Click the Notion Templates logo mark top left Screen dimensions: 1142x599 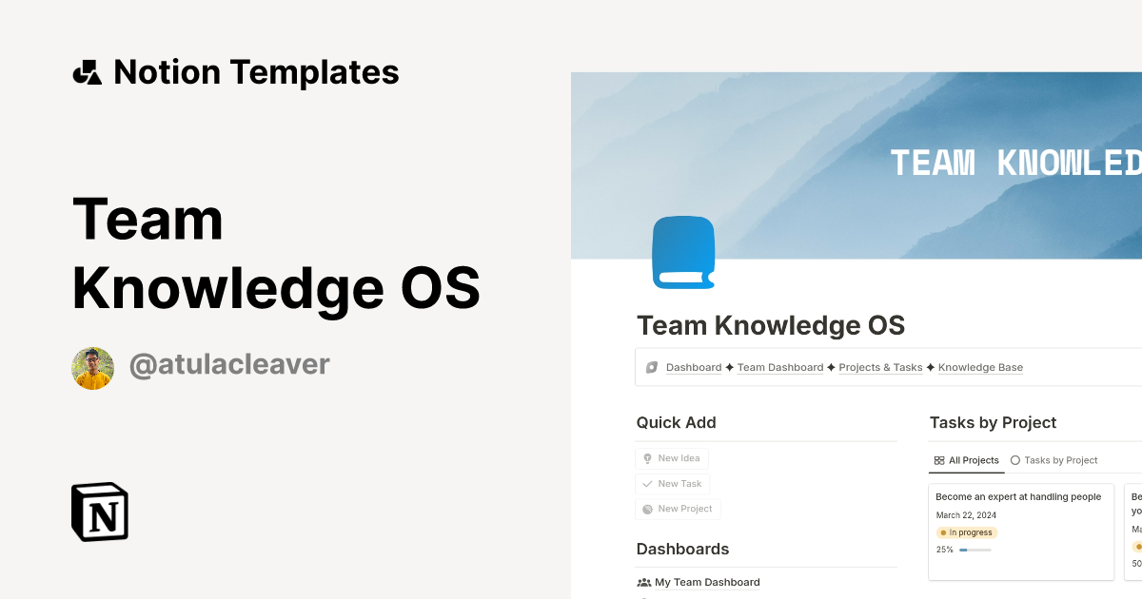[86, 71]
